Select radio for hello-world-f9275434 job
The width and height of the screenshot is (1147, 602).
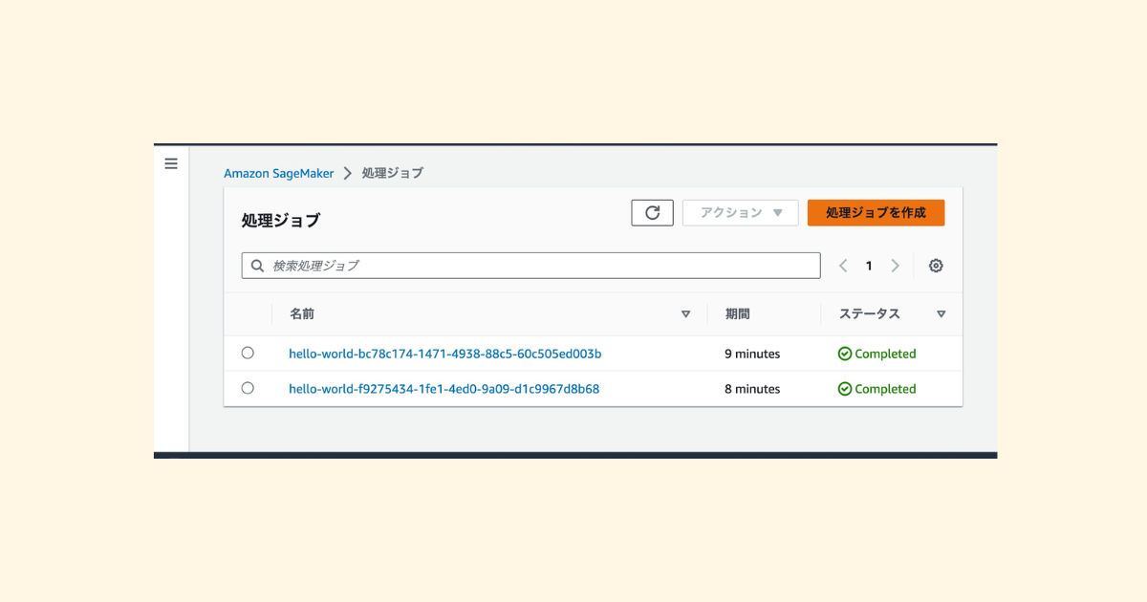tap(248, 388)
